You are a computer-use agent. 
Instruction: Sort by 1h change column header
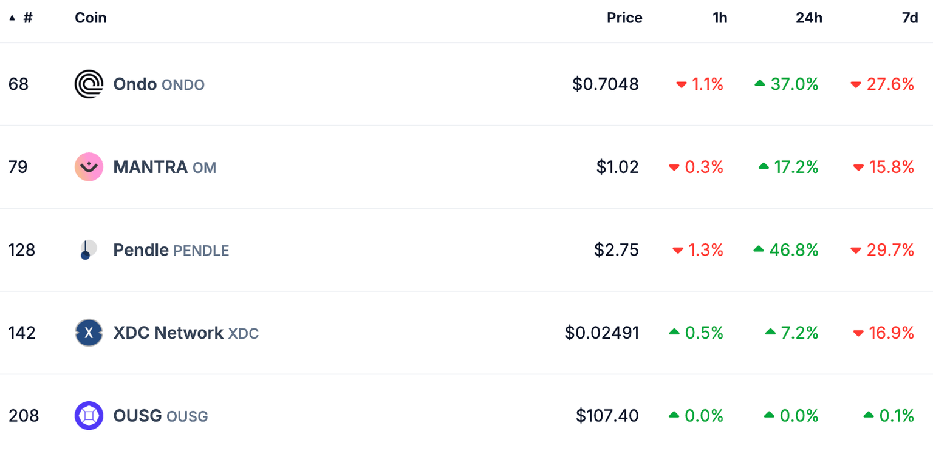(x=719, y=18)
